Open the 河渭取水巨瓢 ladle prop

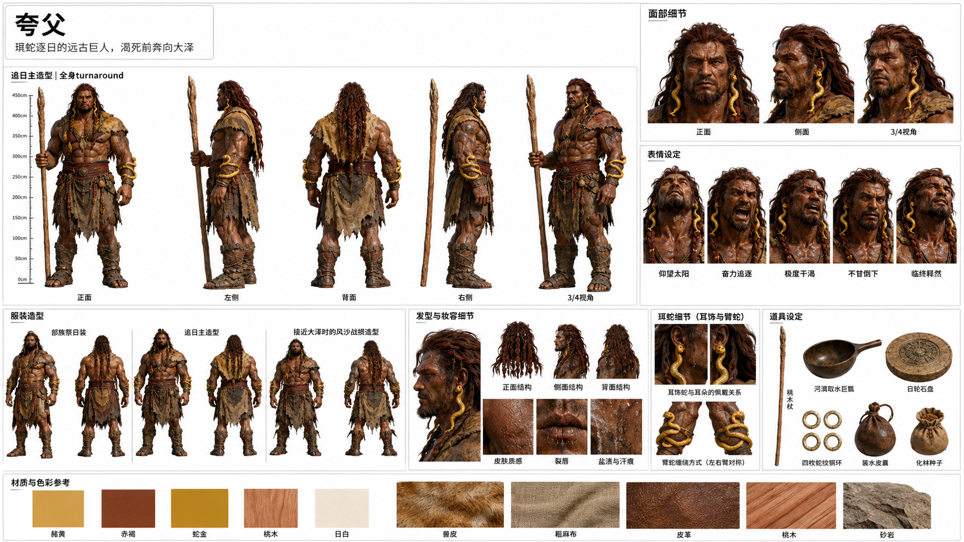pos(842,358)
